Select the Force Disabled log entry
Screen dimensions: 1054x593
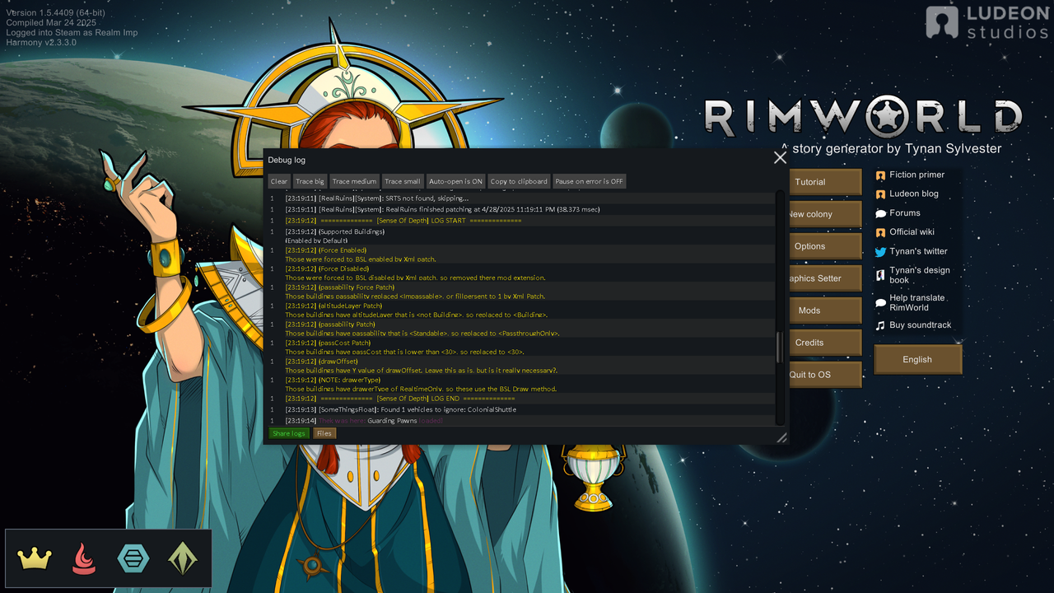pyautogui.click(x=522, y=273)
